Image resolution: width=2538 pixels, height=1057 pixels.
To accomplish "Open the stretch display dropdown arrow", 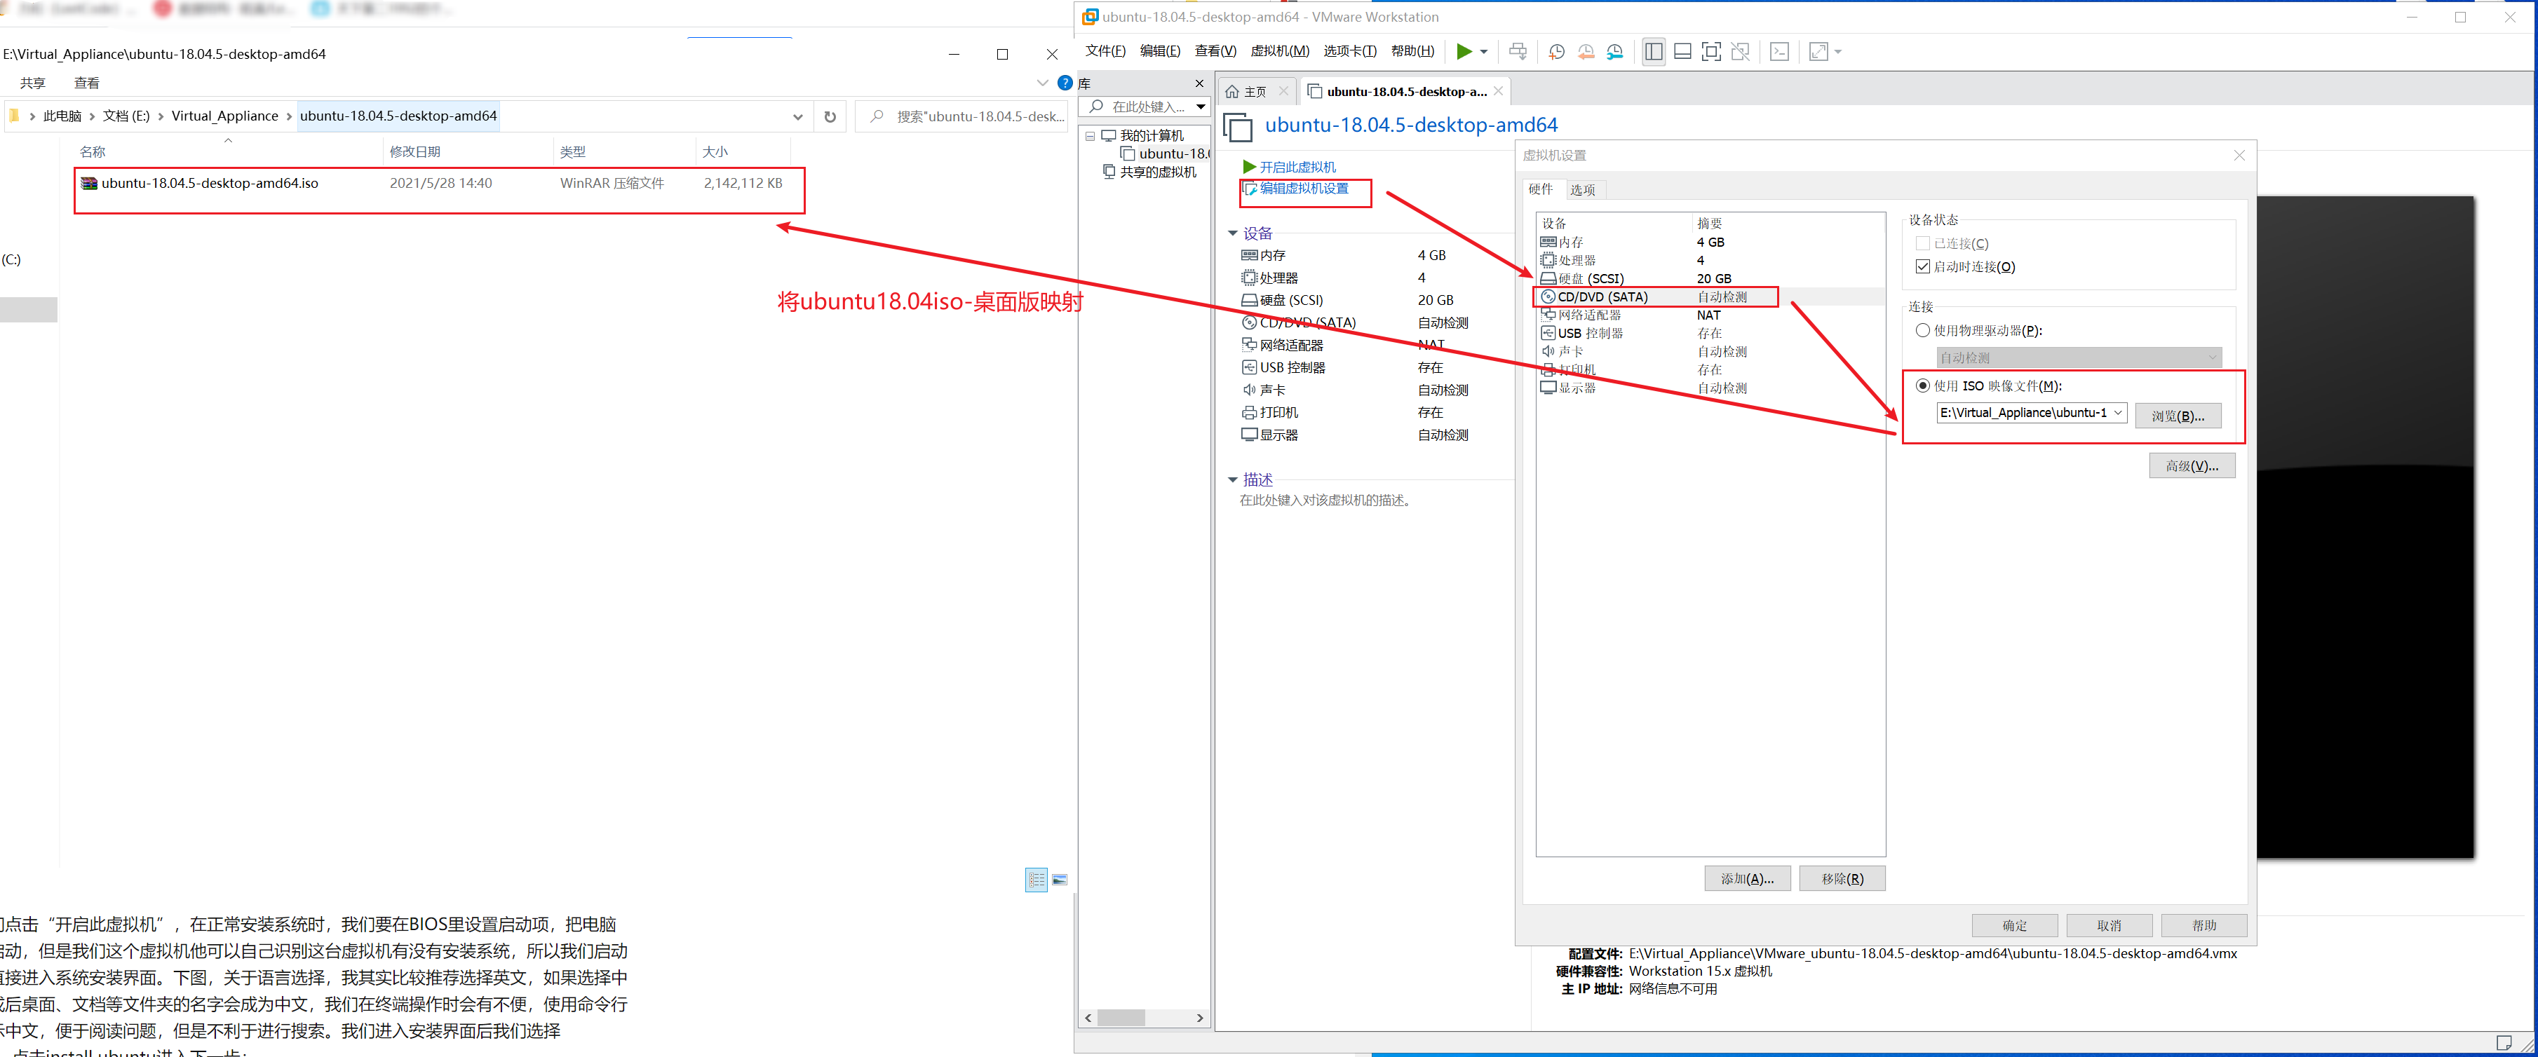I will (1839, 52).
